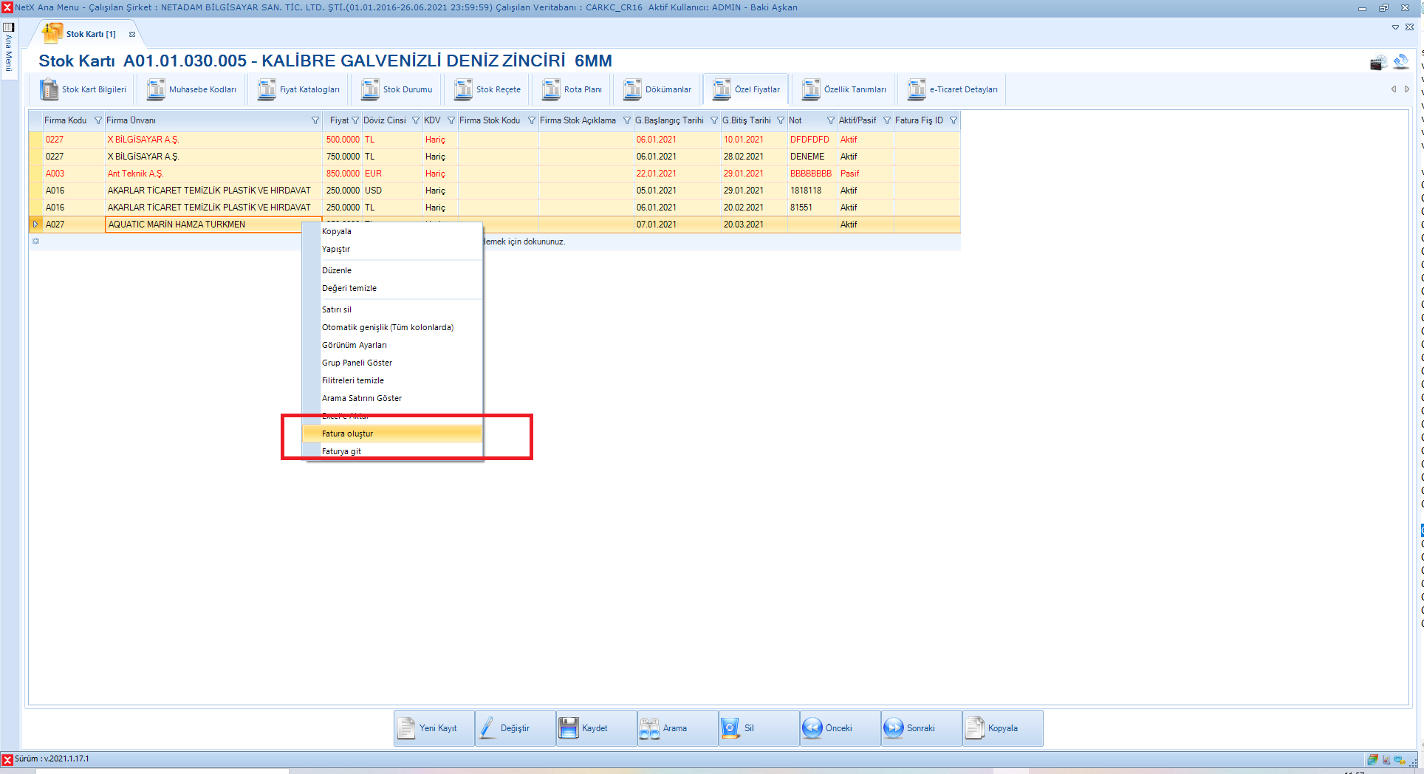Viewport: 1424px width, 774px height.
Task: Open filter dropdown on Fiyat column
Action: click(x=355, y=120)
